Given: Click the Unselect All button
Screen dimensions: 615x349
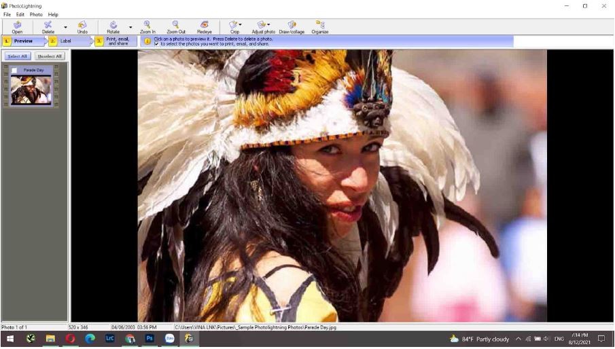Looking at the screenshot, I should pyautogui.click(x=50, y=56).
